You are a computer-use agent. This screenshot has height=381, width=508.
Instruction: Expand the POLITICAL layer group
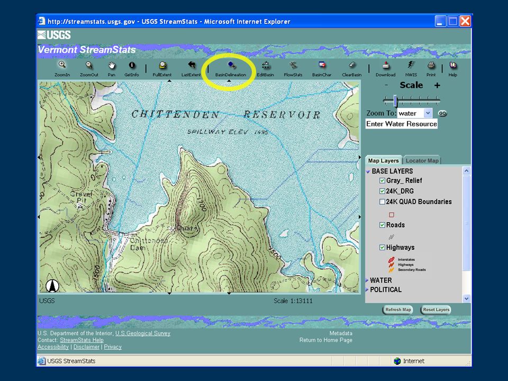coord(367,289)
